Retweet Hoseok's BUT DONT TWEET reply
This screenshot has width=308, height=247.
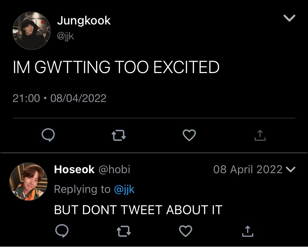[124, 231]
